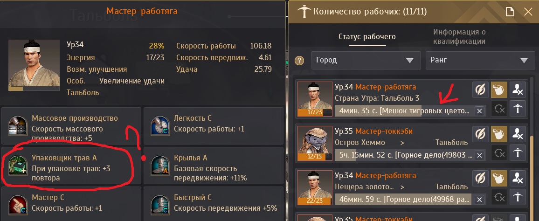Image resolution: width=539 pixels, height=221 pixels.
Task: Open the Информация о квалификации tab
Action: (459, 36)
